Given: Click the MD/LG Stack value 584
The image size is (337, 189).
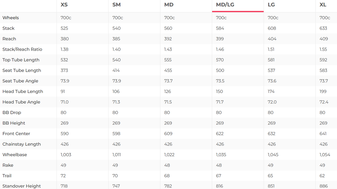Looking at the screenshot, I should click(x=220, y=28).
